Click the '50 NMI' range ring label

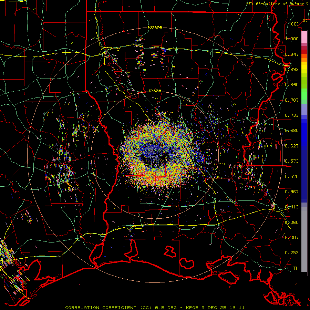pos(155,91)
